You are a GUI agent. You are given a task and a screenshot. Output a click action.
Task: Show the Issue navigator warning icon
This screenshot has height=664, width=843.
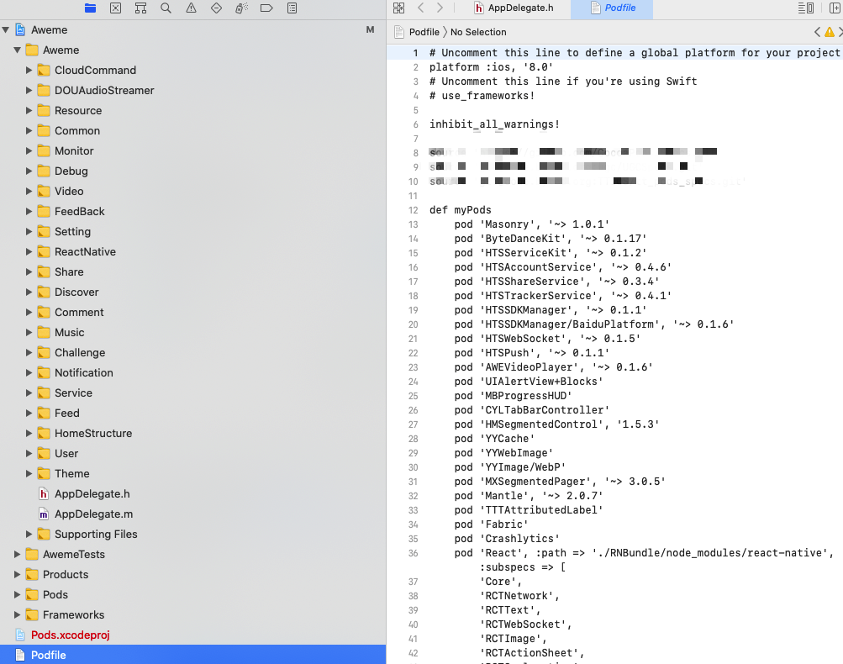[191, 8]
